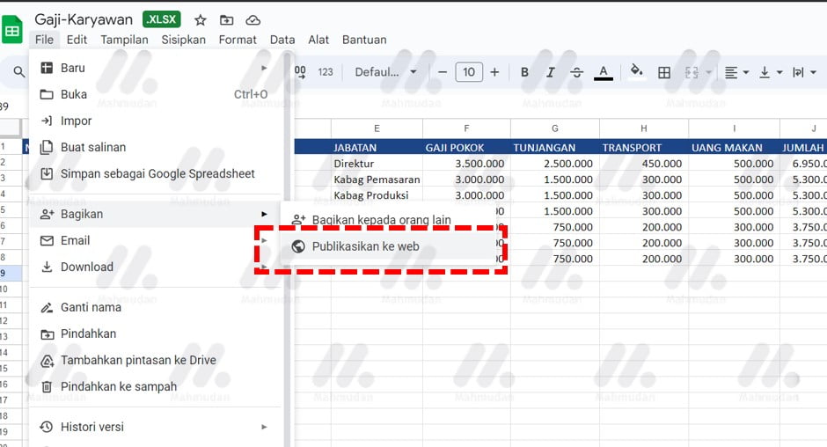Toggle bold formatting in toolbar

(x=524, y=72)
